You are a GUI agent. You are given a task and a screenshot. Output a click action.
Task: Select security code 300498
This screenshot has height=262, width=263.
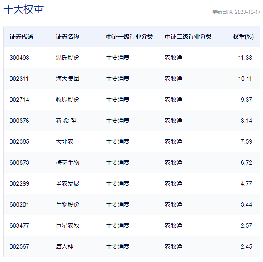point(19,58)
